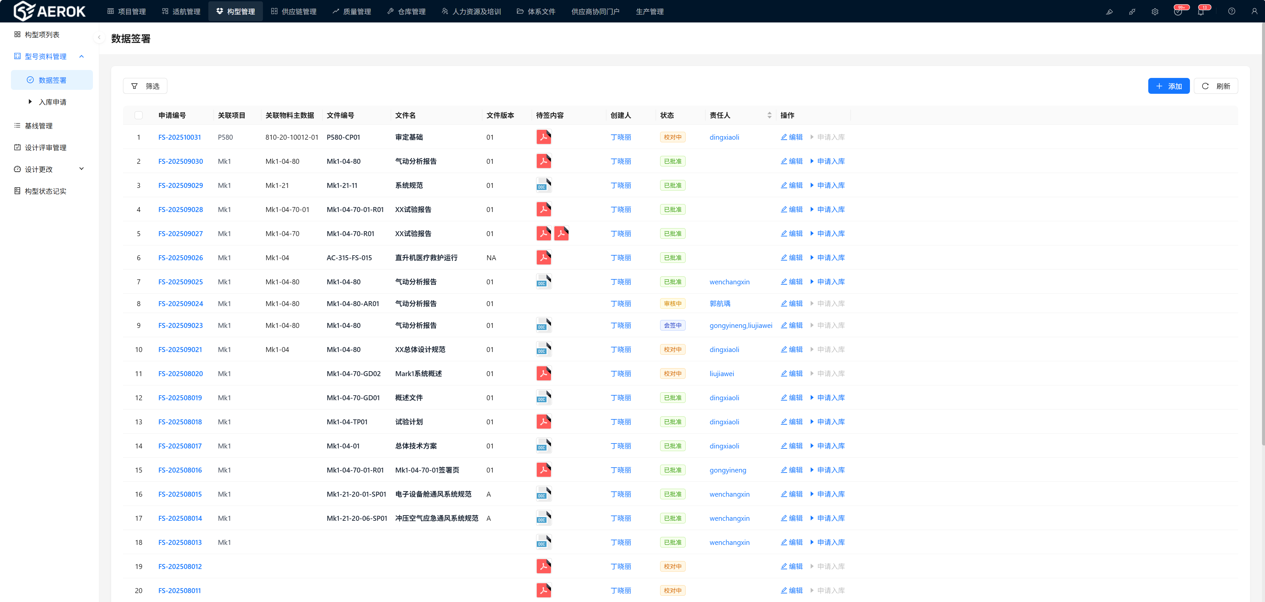Viewport: 1265px width, 602px height.
Task: Sort the table by 责任人 column
Action: [769, 115]
